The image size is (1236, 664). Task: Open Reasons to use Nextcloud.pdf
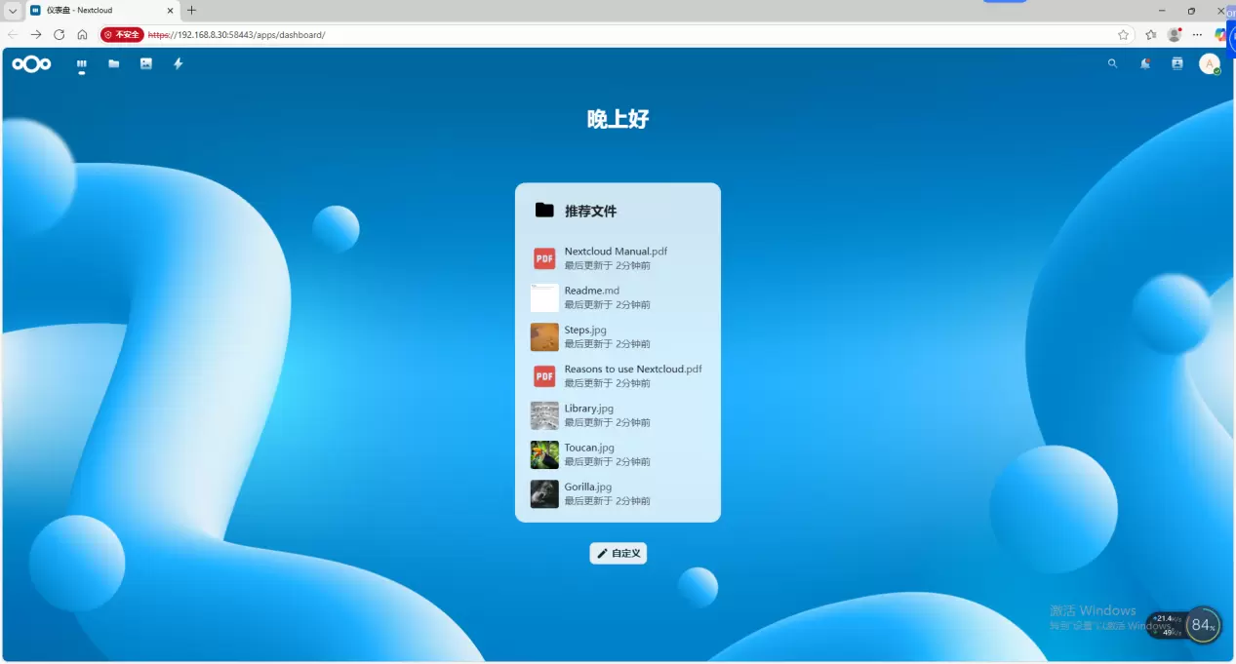tap(632, 370)
